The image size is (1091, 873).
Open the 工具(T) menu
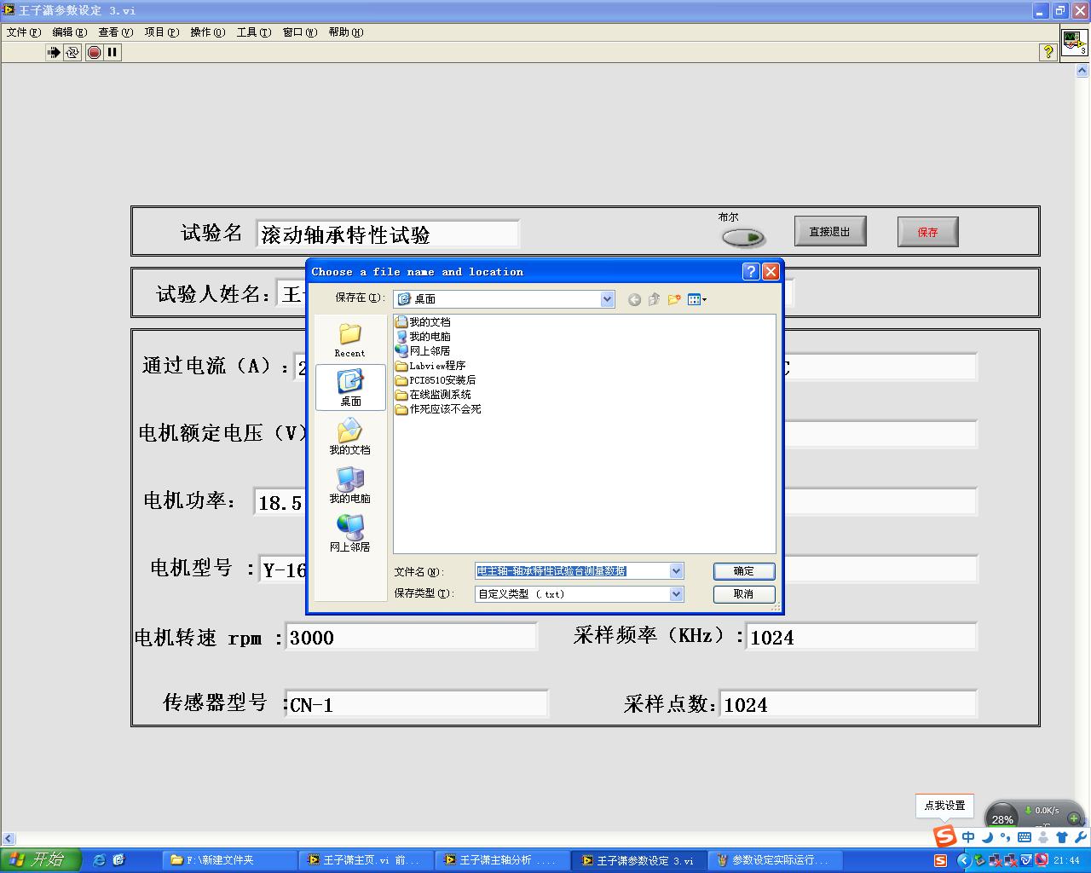253,32
